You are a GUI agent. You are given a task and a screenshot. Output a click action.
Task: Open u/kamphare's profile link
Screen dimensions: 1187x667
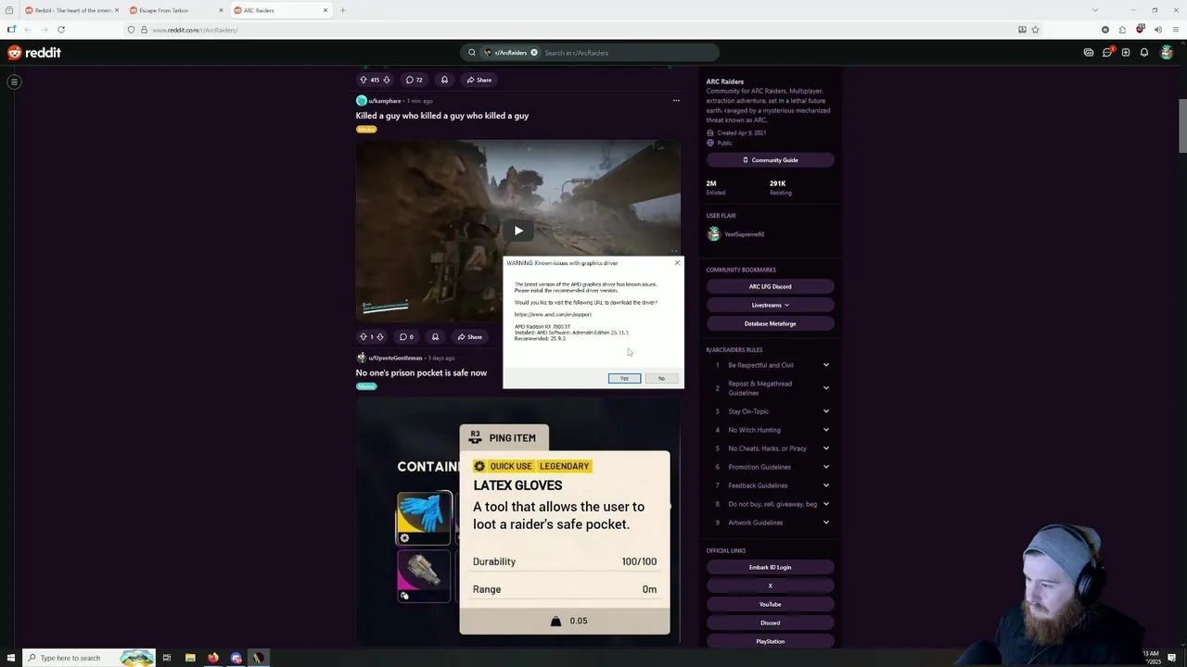385,100
